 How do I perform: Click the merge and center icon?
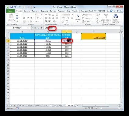pyautogui.click(x=57, y=18)
